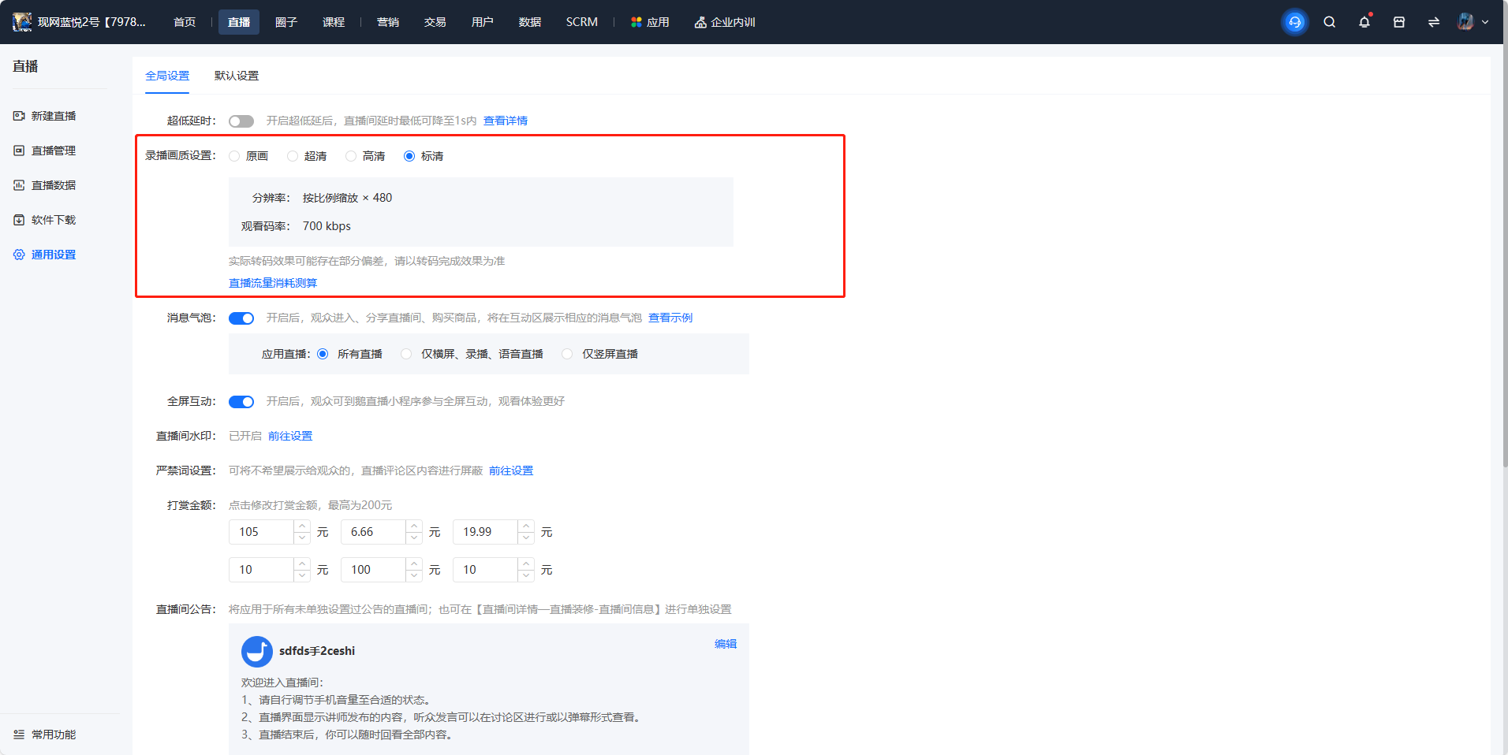Turn off the 全屏互动 switch
Image resolution: width=1508 pixels, height=755 pixels.
point(241,402)
